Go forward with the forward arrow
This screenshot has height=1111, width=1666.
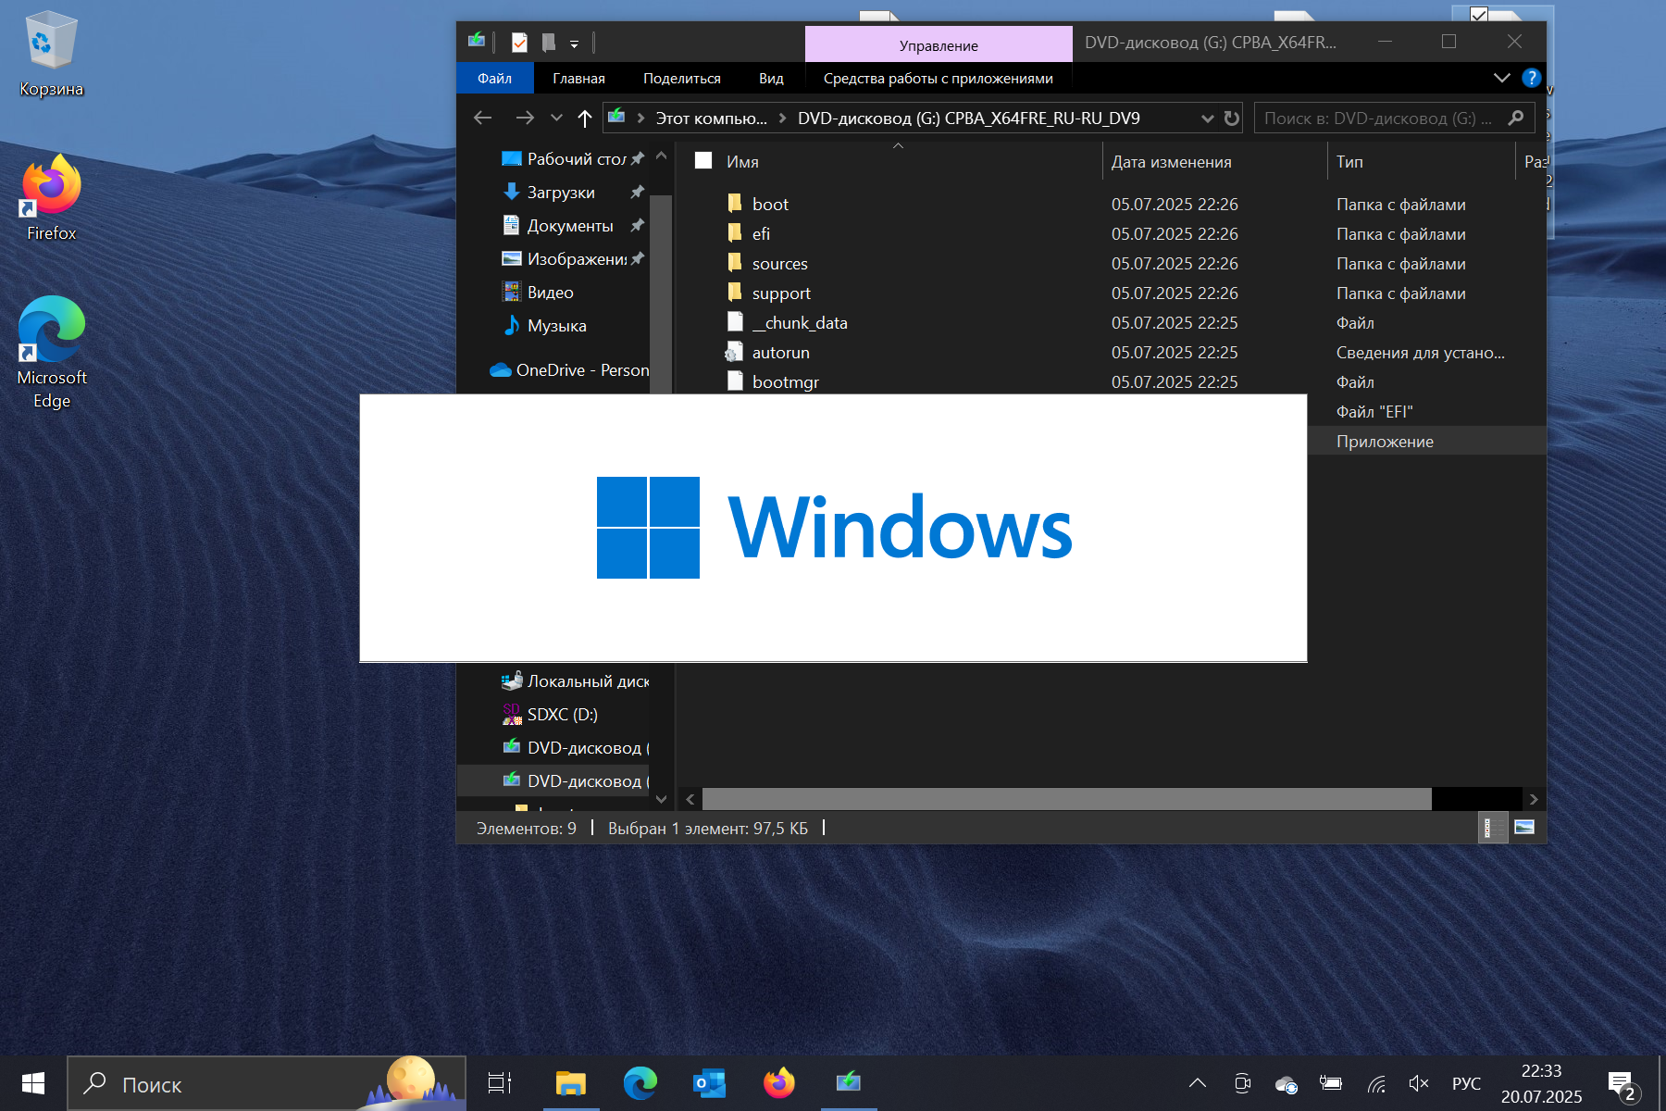pos(525,118)
